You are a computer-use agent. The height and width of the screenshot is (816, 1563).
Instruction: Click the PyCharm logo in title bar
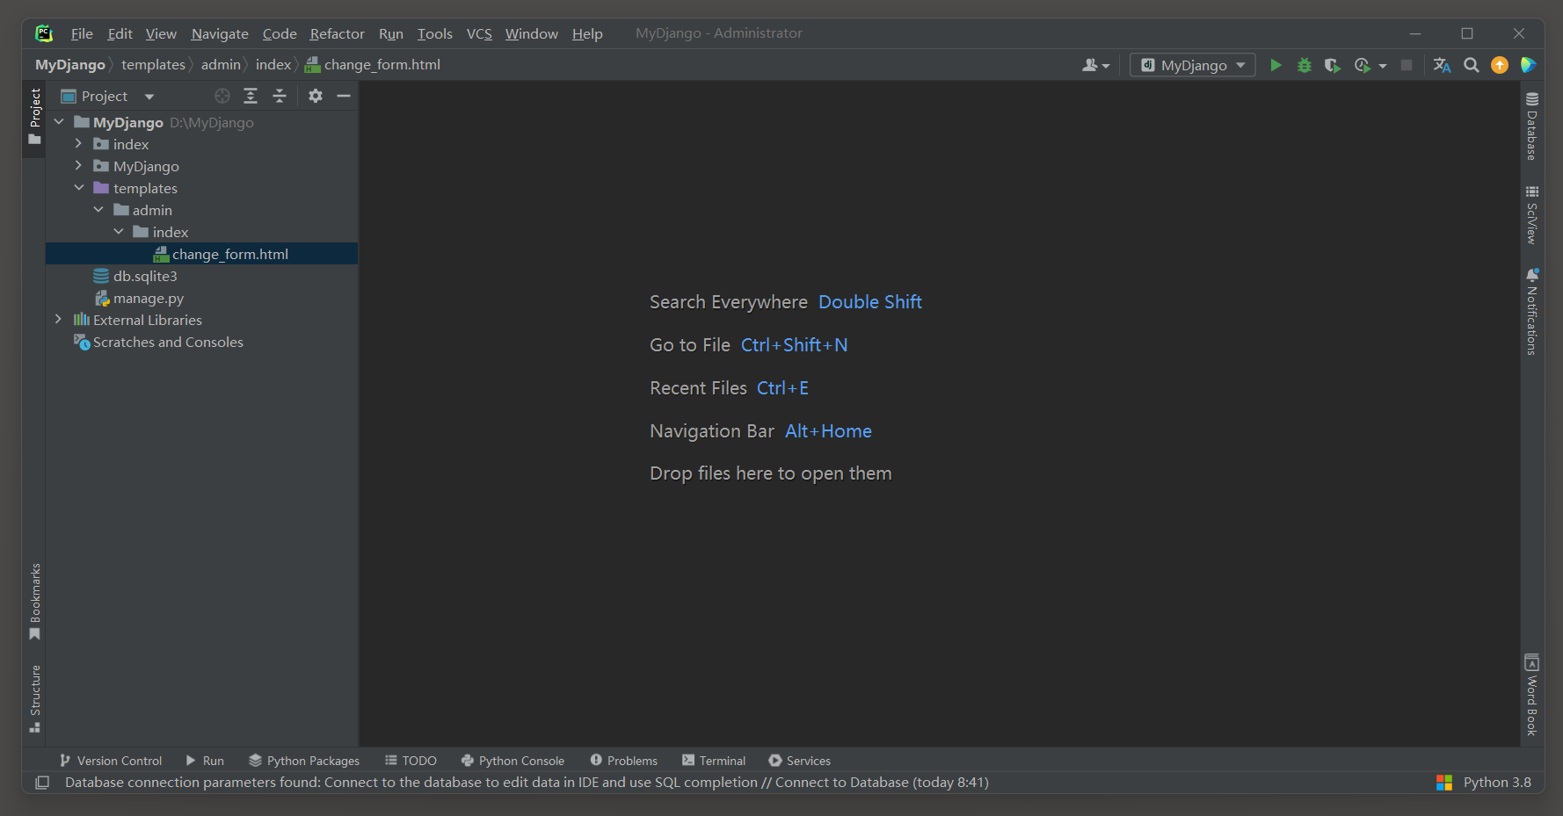pos(44,33)
